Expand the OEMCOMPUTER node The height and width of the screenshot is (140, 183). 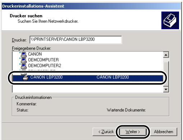click(x=20, y=58)
